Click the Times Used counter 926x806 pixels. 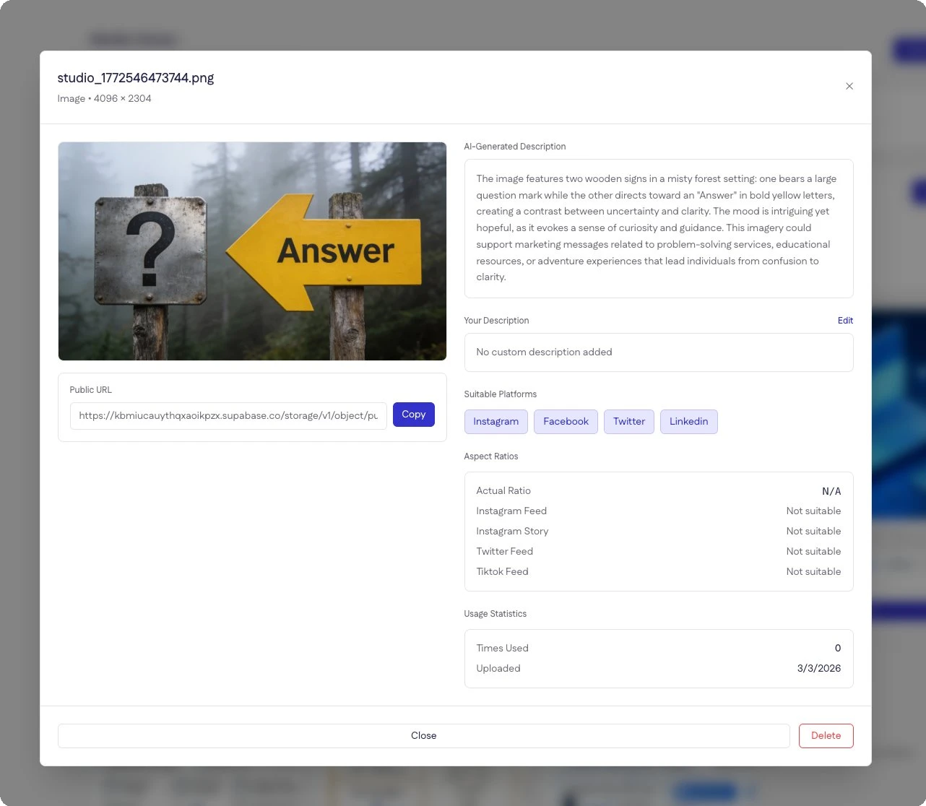tap(837, 648)
